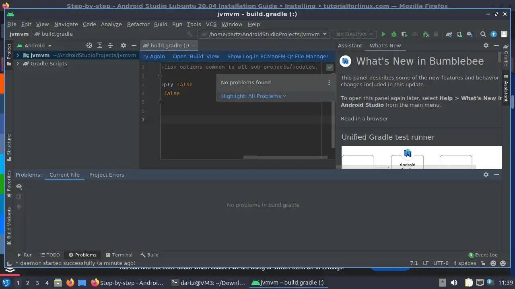Screen dimensions: 515x289
Task: Switch to the terminal dartz@VM3 taskbar item
Action: point(208,283)
